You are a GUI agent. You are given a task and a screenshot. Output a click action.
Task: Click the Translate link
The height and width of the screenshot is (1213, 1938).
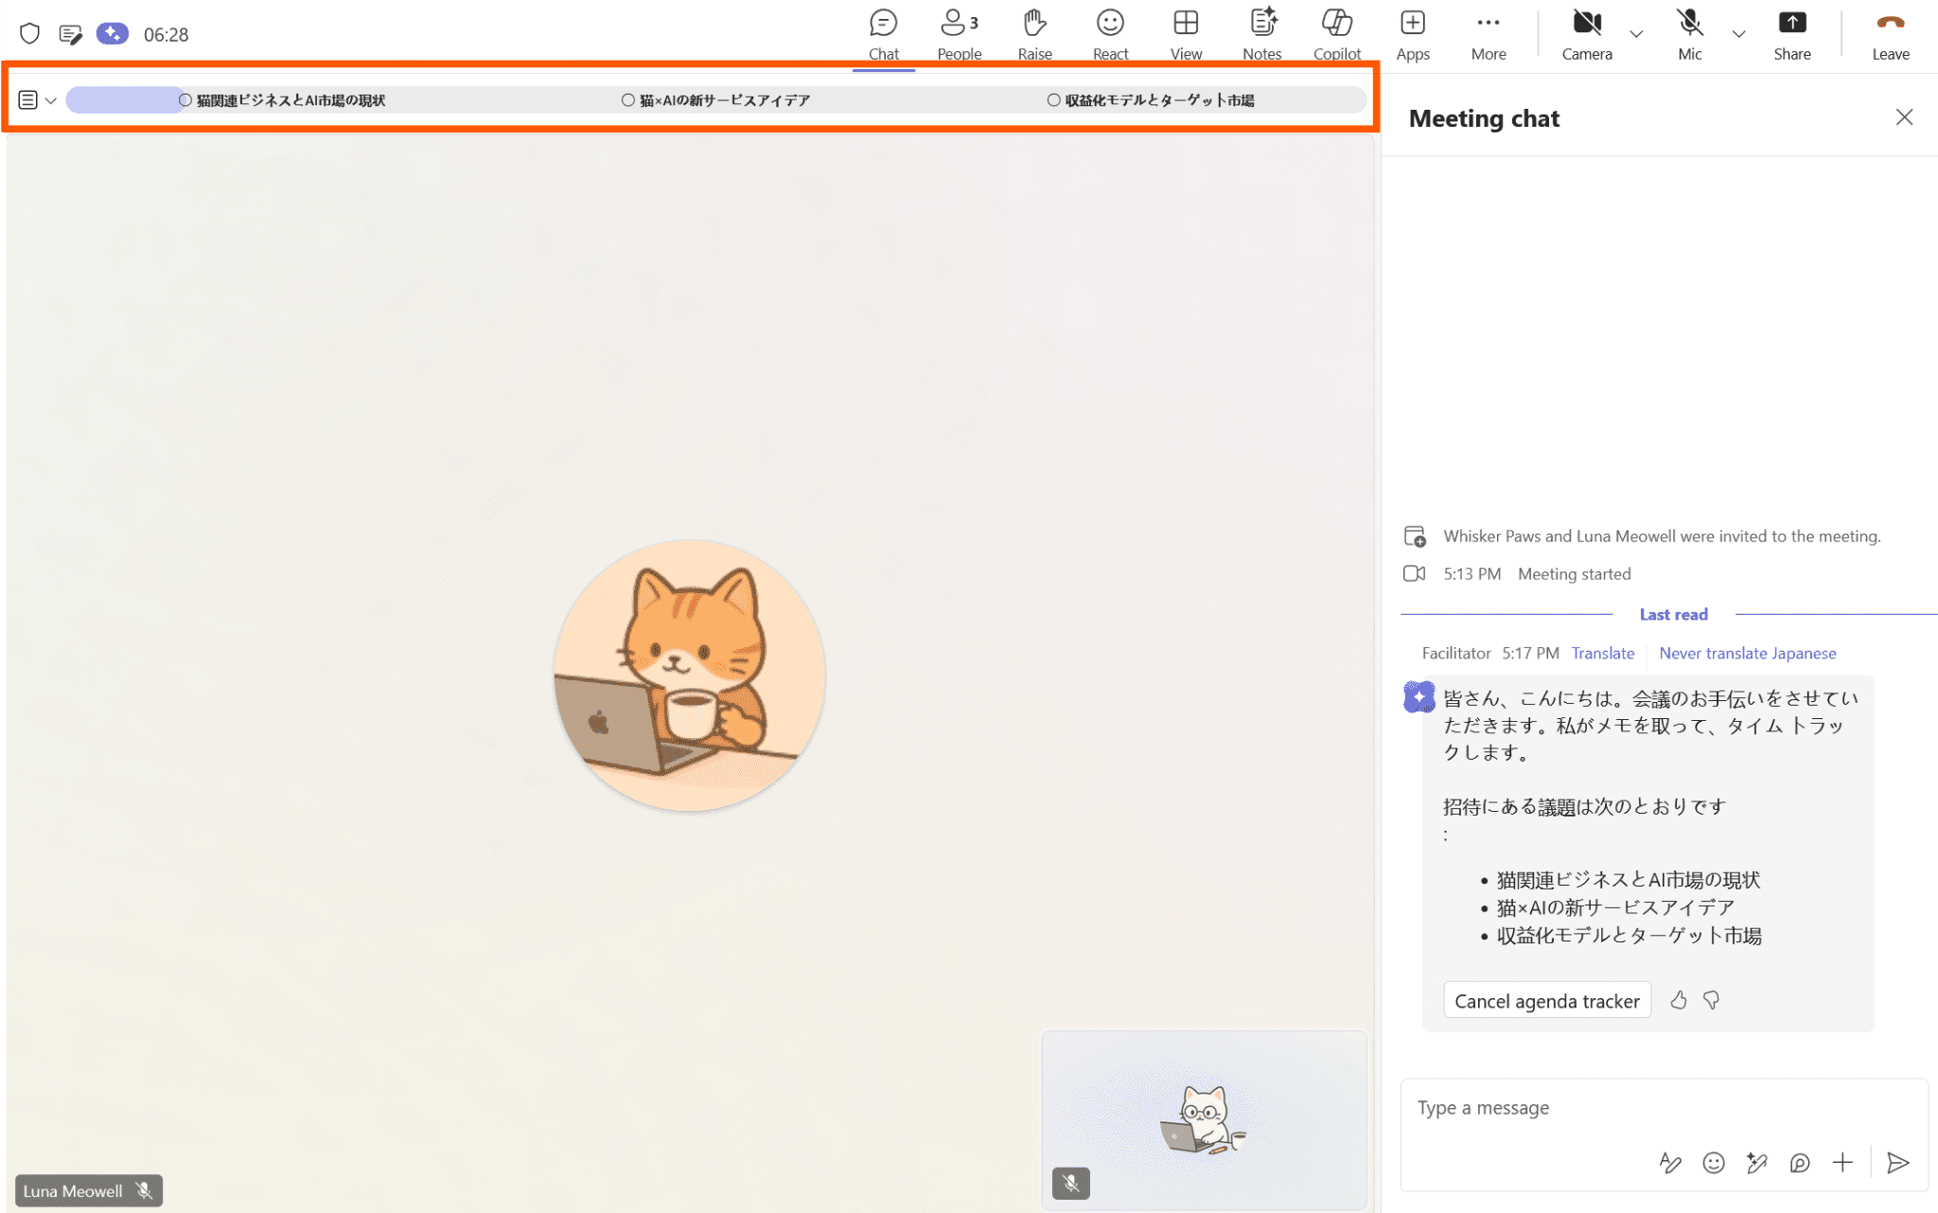click(1602, 653)
